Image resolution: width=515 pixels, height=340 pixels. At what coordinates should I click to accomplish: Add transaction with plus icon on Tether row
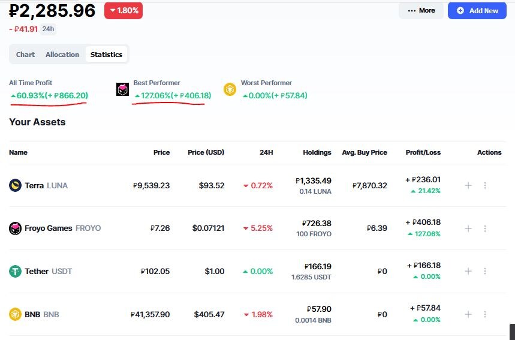click(468, 271)
